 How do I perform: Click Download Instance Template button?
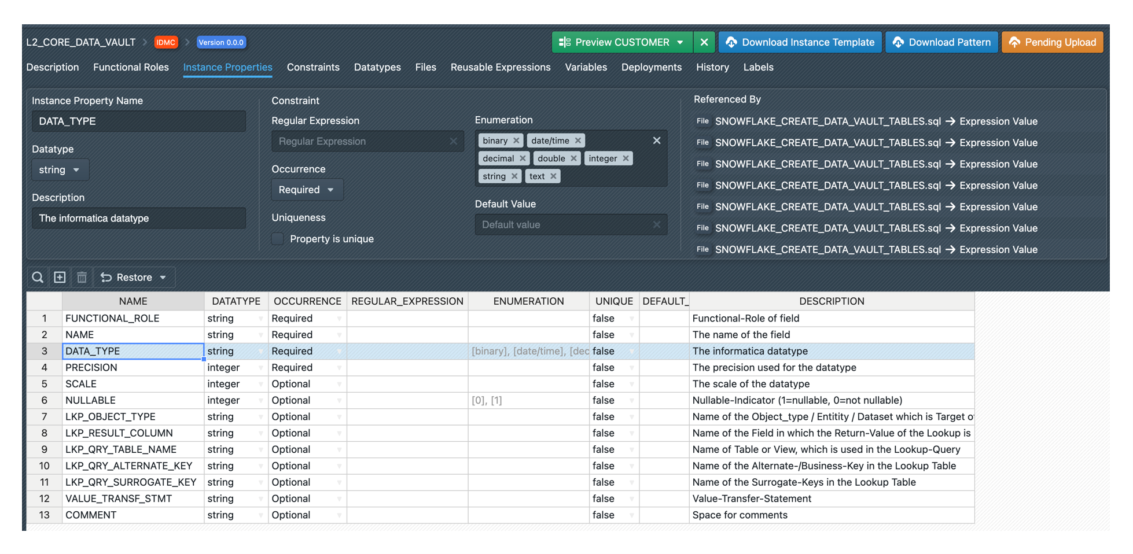800,42
